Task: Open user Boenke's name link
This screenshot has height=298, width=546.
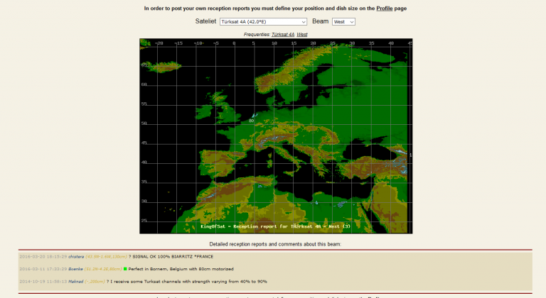Action: coord(57,269)
